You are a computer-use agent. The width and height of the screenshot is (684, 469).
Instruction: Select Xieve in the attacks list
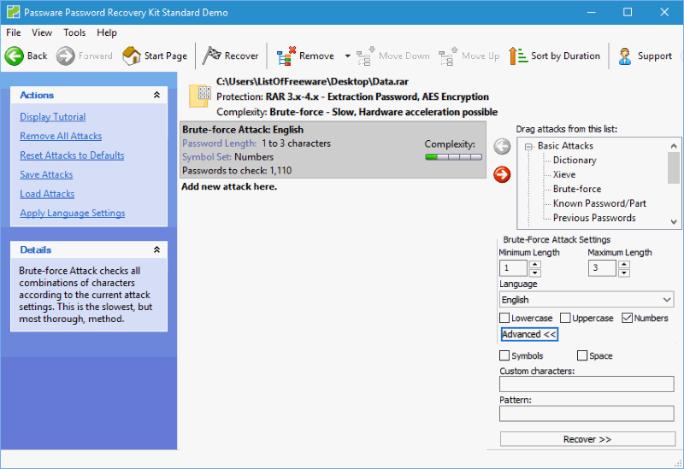pyautogui.click(x=564, y=174)
